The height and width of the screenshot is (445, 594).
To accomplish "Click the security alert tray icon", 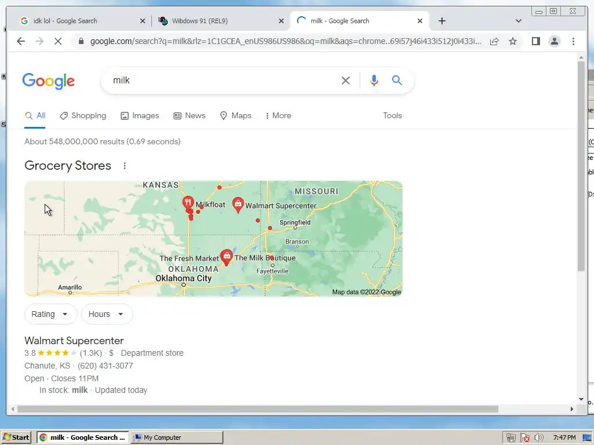I will (x=524, y=438).
